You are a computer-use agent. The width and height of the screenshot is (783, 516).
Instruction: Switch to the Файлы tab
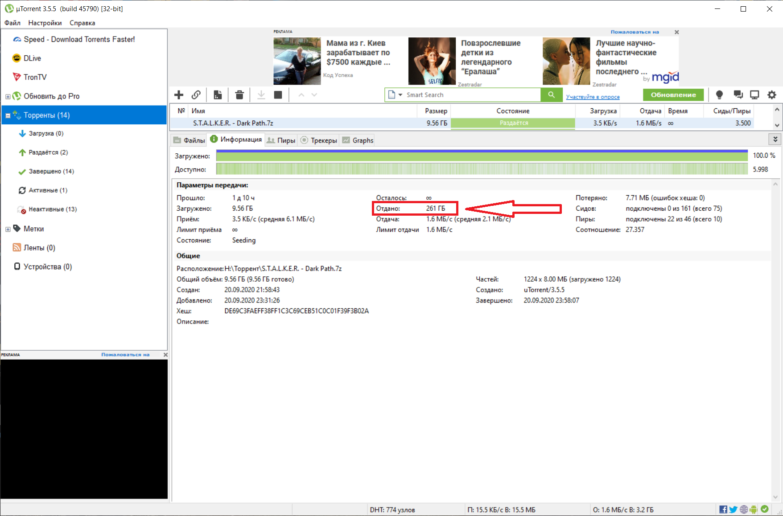pos(189,140)
